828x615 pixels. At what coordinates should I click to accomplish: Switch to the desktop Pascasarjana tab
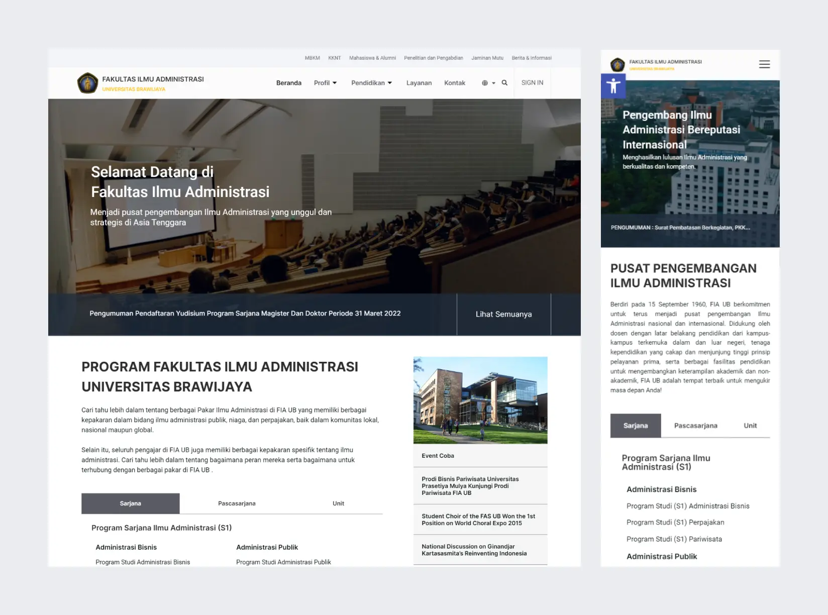pos(237,503)
